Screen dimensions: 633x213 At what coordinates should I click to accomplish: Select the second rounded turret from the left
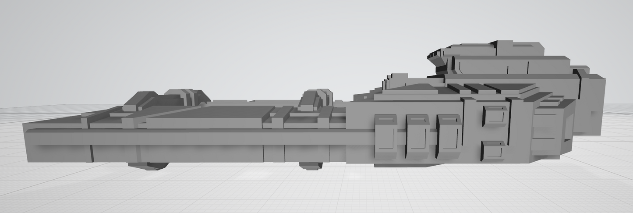186,96
